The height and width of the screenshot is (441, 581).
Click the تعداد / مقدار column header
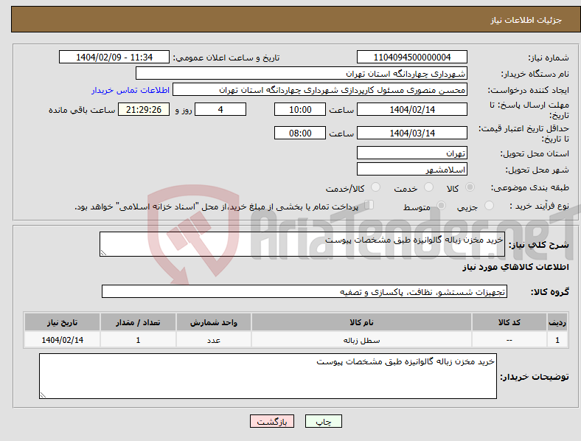[x=138, y=322]
